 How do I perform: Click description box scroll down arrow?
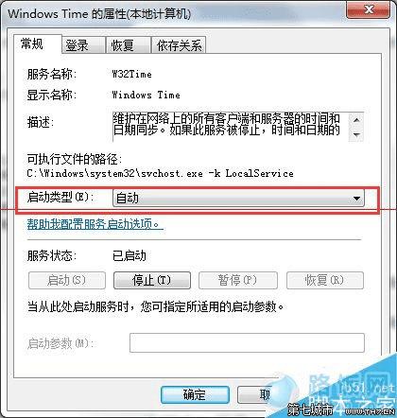pos(356,135)
